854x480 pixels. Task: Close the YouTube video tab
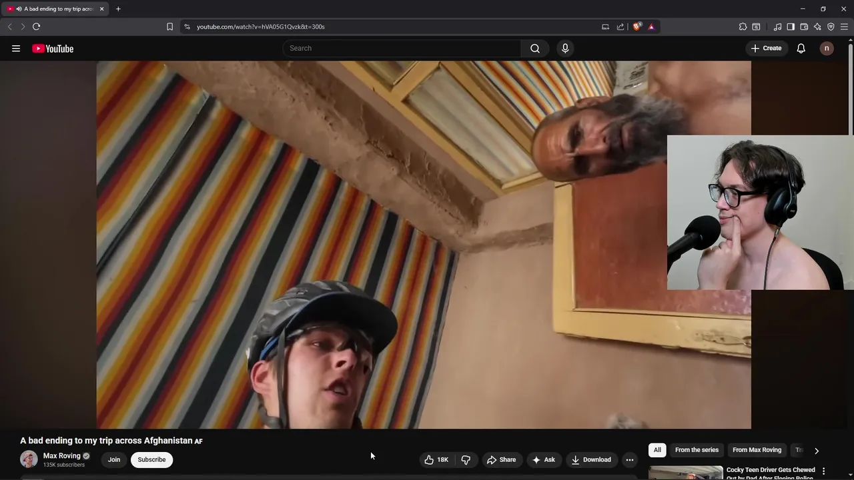[x=102, y=9]
